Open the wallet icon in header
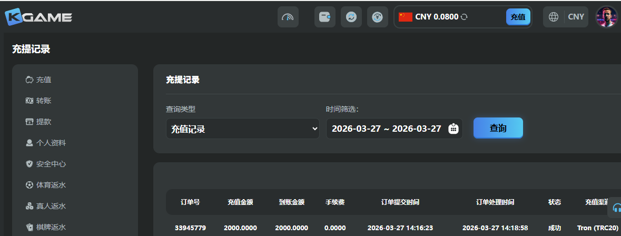 click(324, 17)
